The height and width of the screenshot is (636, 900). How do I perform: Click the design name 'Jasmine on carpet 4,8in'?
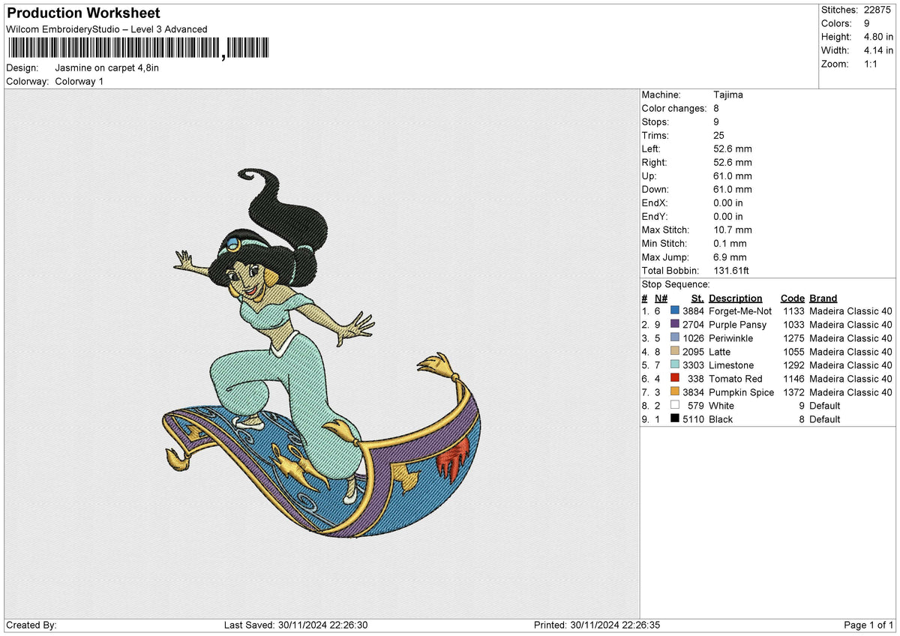pyautogui.click(x=107, y=67)
